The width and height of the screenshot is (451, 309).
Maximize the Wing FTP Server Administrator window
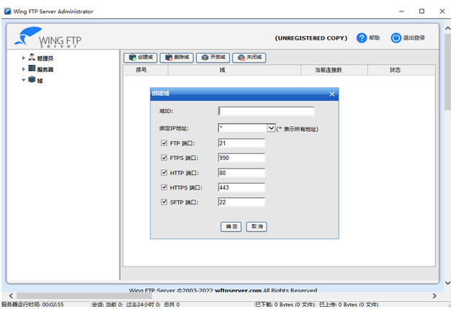point(421,12)
